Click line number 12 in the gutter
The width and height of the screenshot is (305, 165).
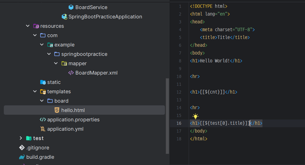point(179,92)
